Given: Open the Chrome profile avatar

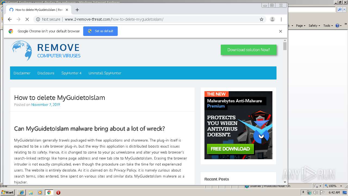Looking at the screenshot, I should click(272, 19).
